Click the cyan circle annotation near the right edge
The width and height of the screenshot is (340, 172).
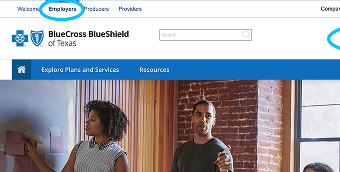pos(334,39)
